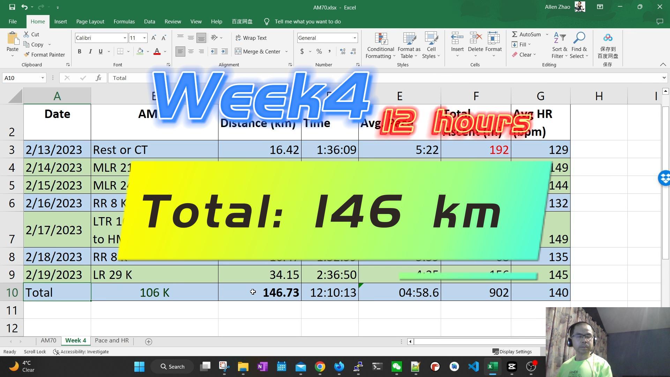Click Merge & Center button

pos(258,51)
